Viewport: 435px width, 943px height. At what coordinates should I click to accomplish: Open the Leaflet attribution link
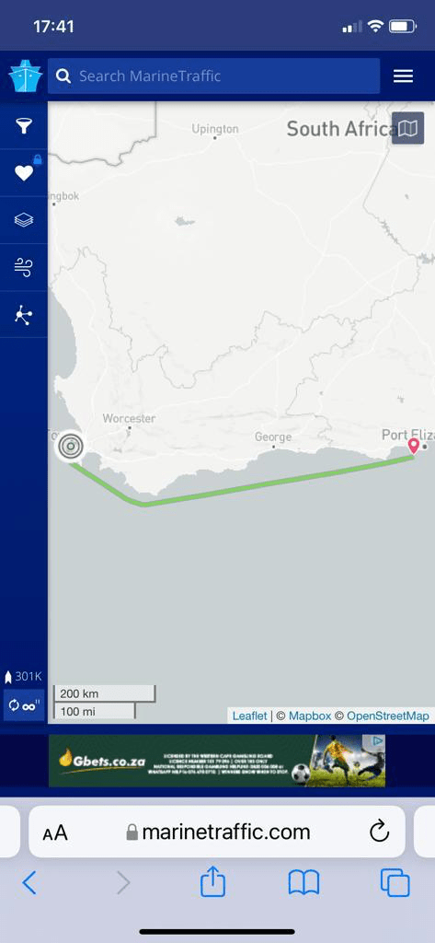pyautogui.click(x=249, y=716)
